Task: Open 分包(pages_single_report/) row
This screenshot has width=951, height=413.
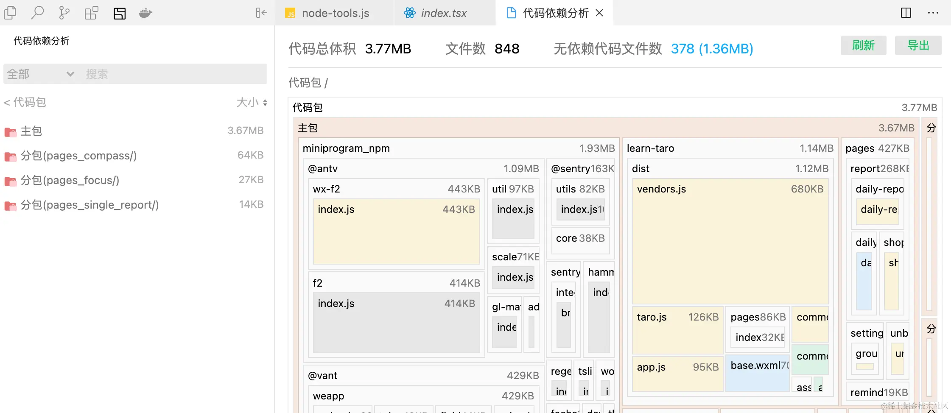Action: pyautogui.click(x=135, y=204)
